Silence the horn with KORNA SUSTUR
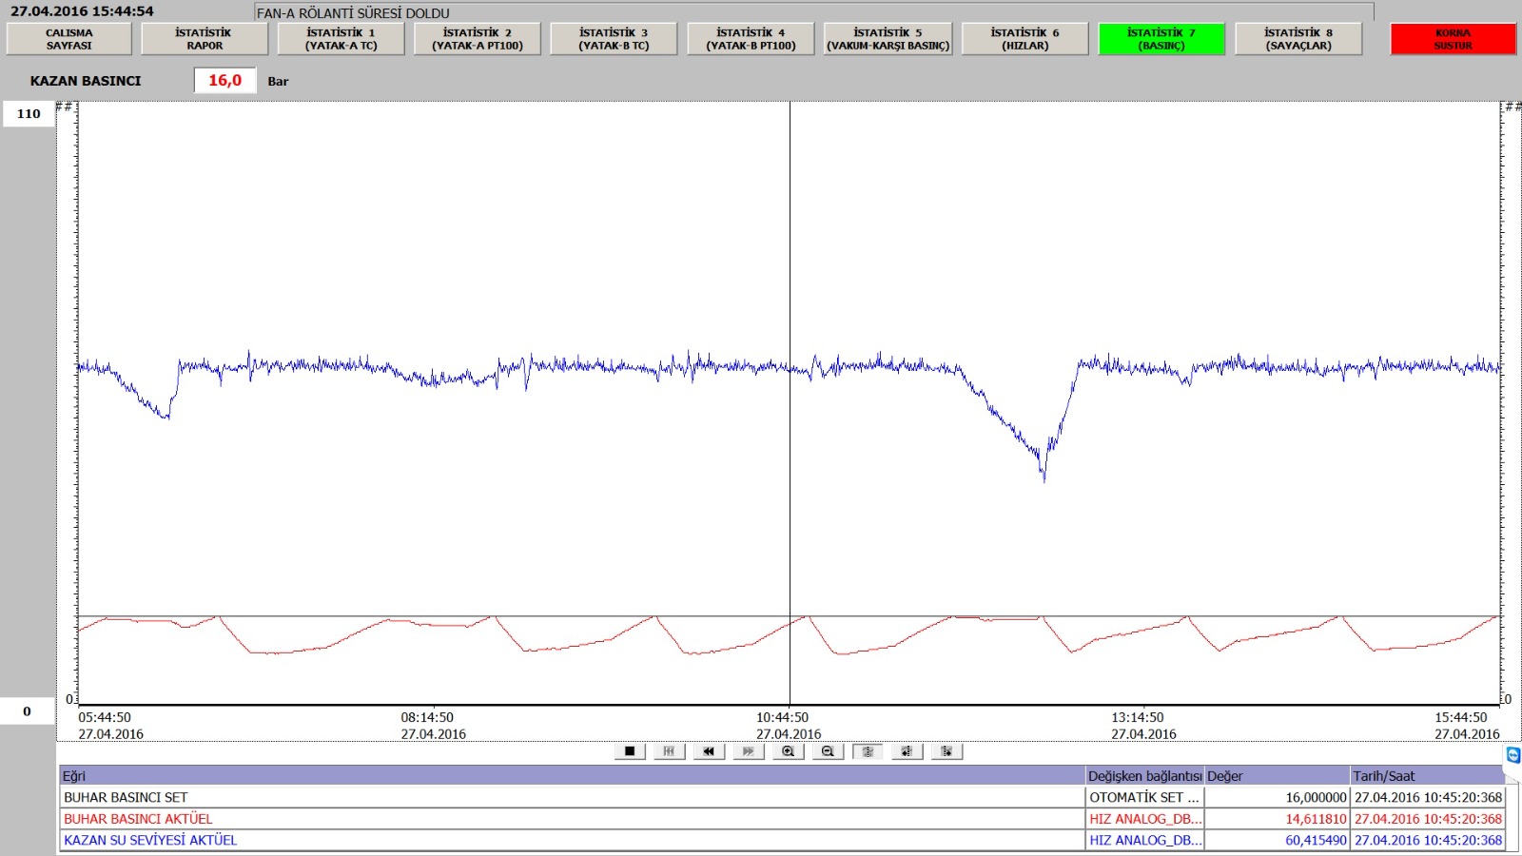The height and width of the screenshot is (856, 1522). (x=1453, y=39)
